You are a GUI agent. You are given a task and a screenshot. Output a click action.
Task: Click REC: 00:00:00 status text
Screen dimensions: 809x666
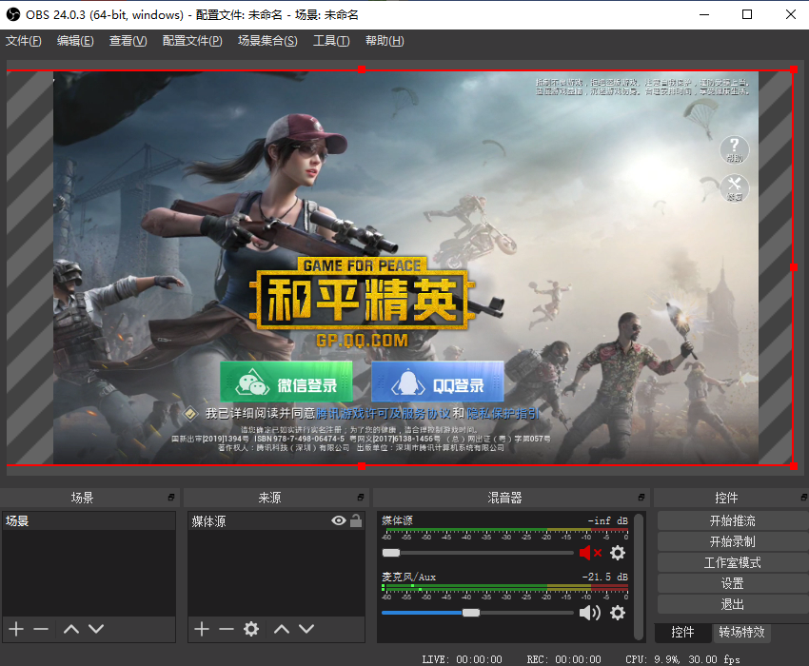click(x=564, y=659)
